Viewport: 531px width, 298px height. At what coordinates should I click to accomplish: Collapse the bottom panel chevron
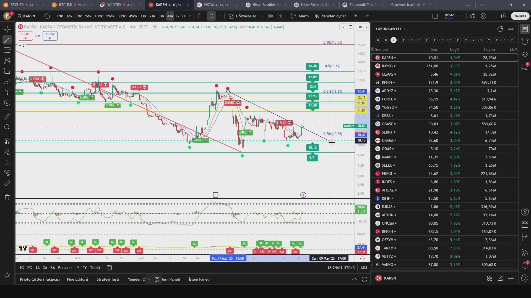tap(355, 279)
